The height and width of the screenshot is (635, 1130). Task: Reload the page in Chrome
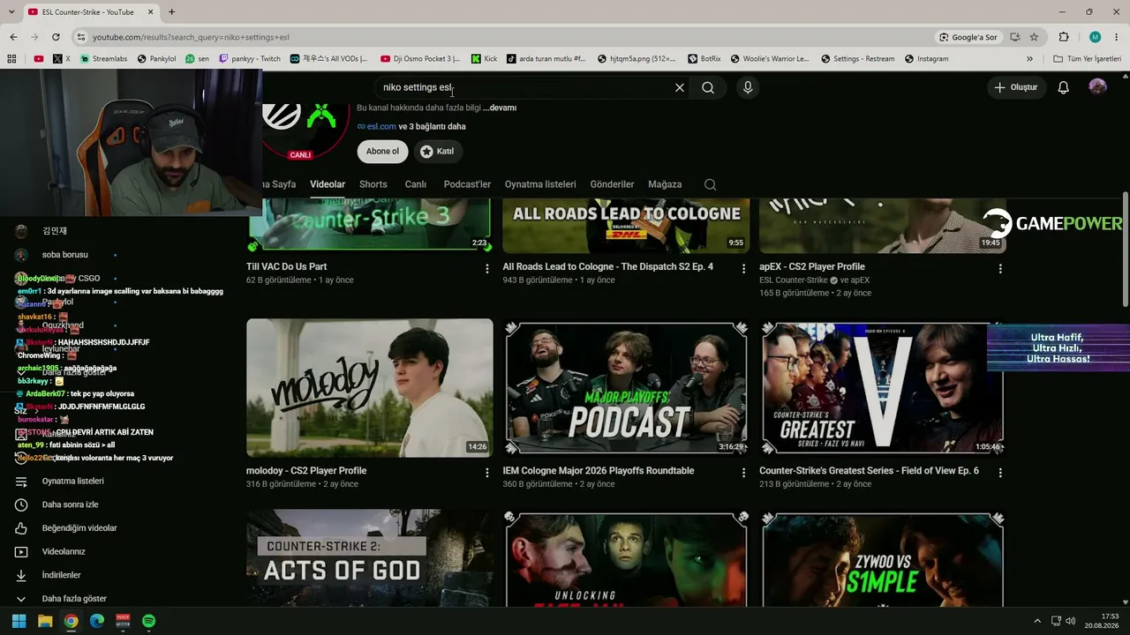point(56,37)
